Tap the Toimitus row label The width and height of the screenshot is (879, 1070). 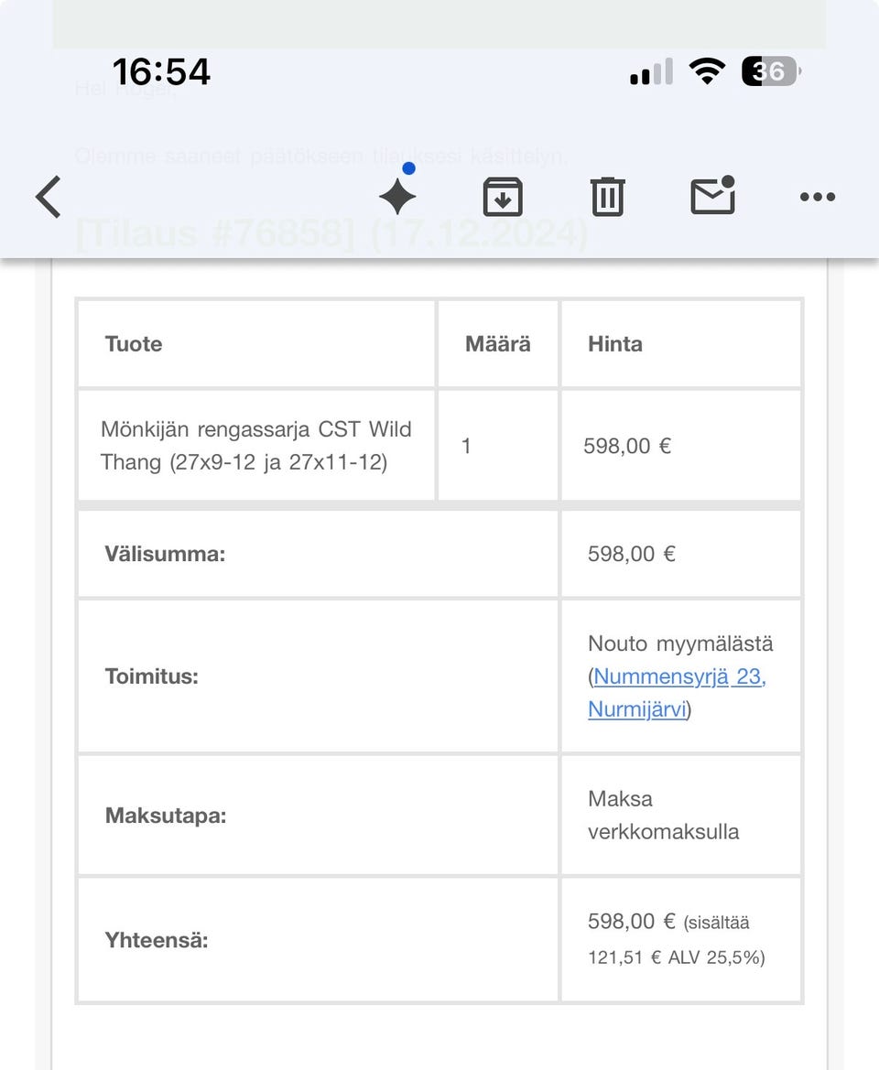[x=152, y=676]
